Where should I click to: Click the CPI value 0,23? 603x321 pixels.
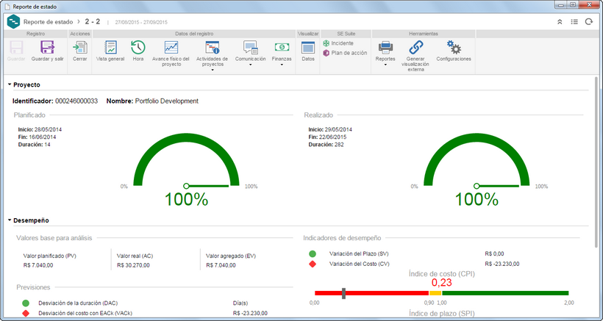coord(441,283)
